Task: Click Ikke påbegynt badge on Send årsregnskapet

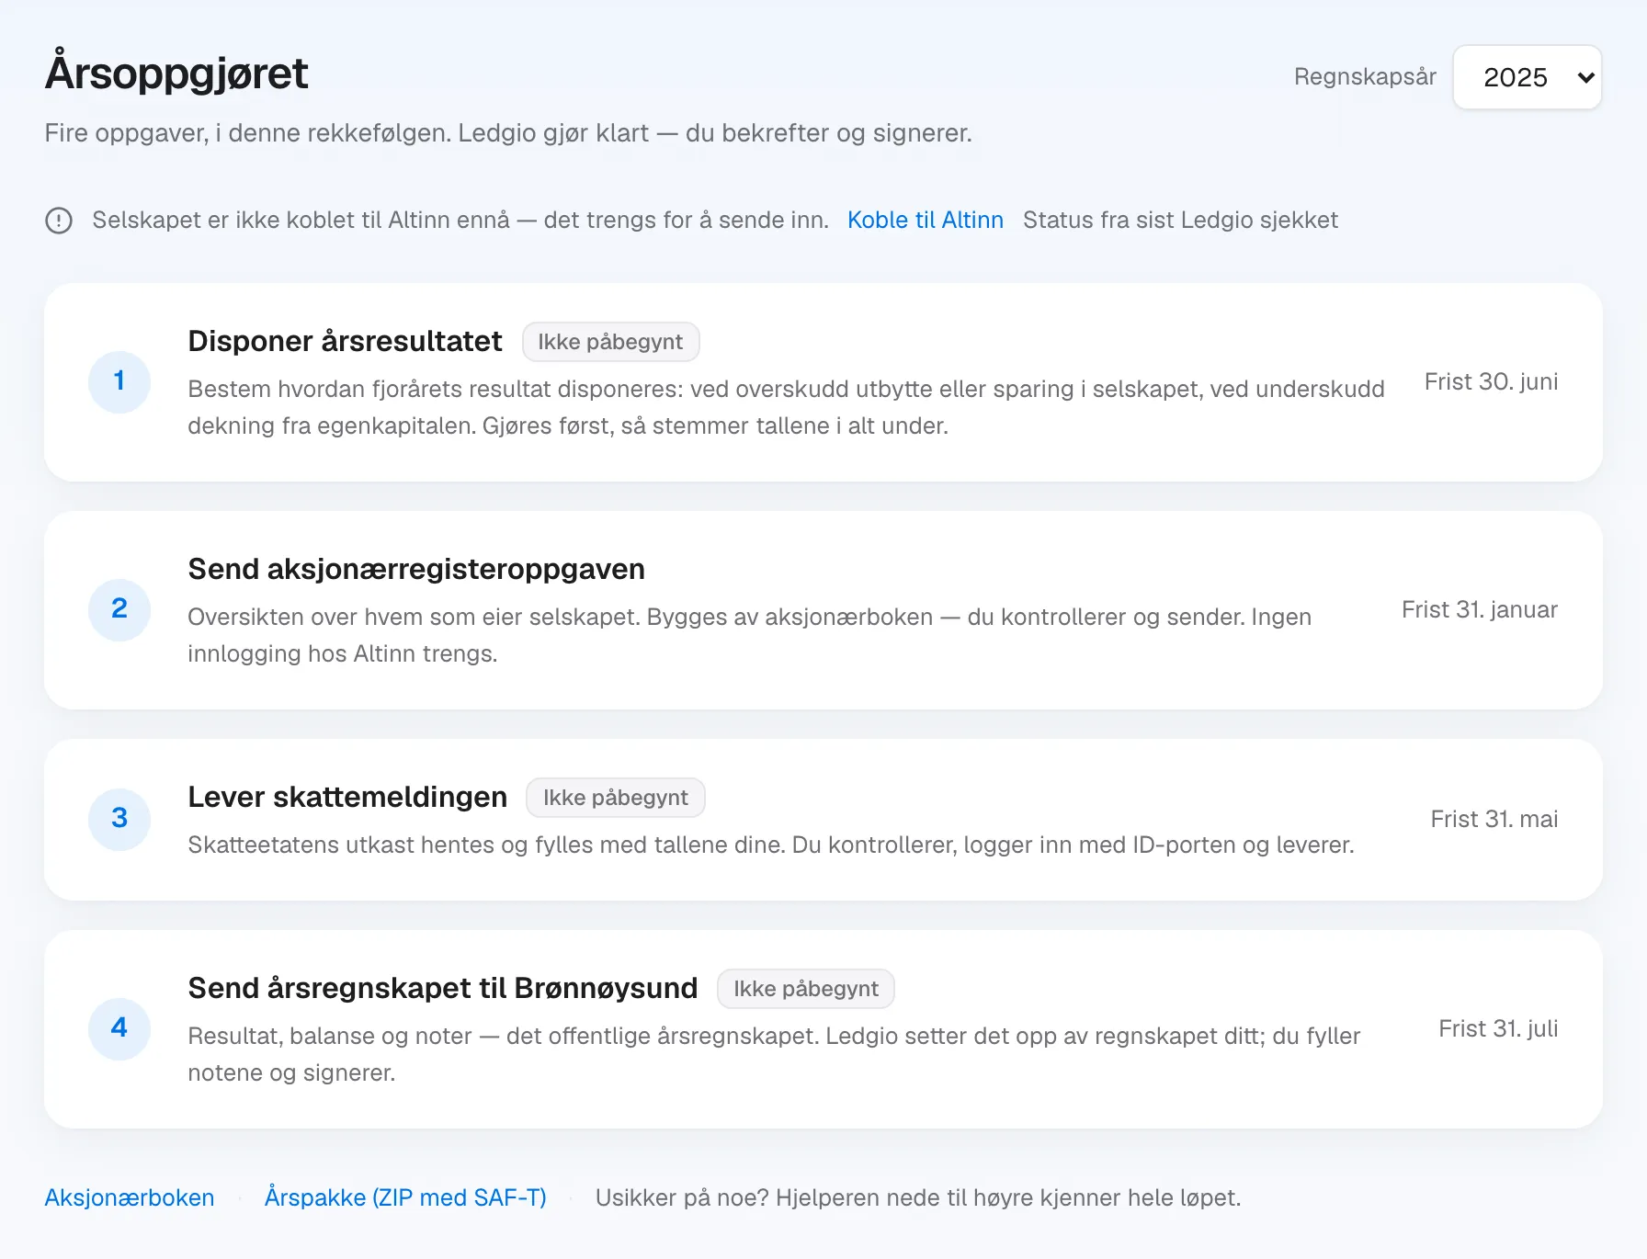Action: pyautogui.click(x=806, y=989)
